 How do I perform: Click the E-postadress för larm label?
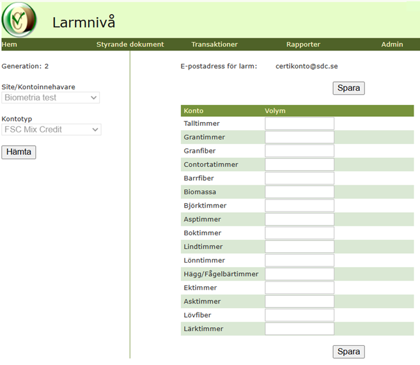219,66
